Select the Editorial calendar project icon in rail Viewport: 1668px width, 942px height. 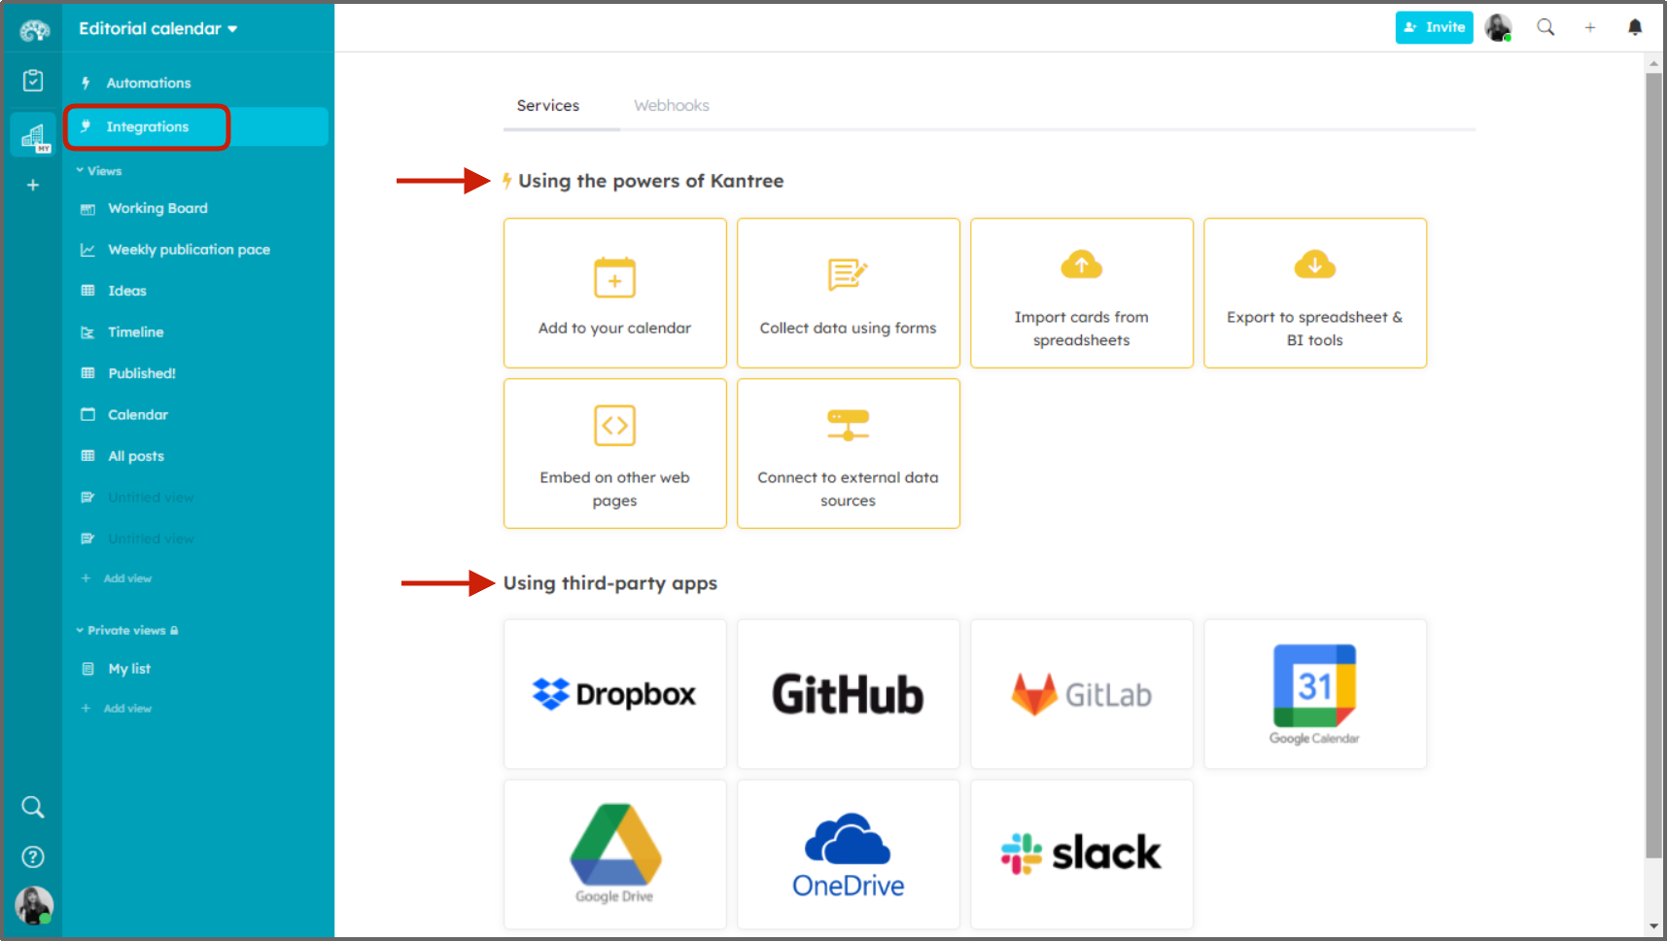pos(34,135)
